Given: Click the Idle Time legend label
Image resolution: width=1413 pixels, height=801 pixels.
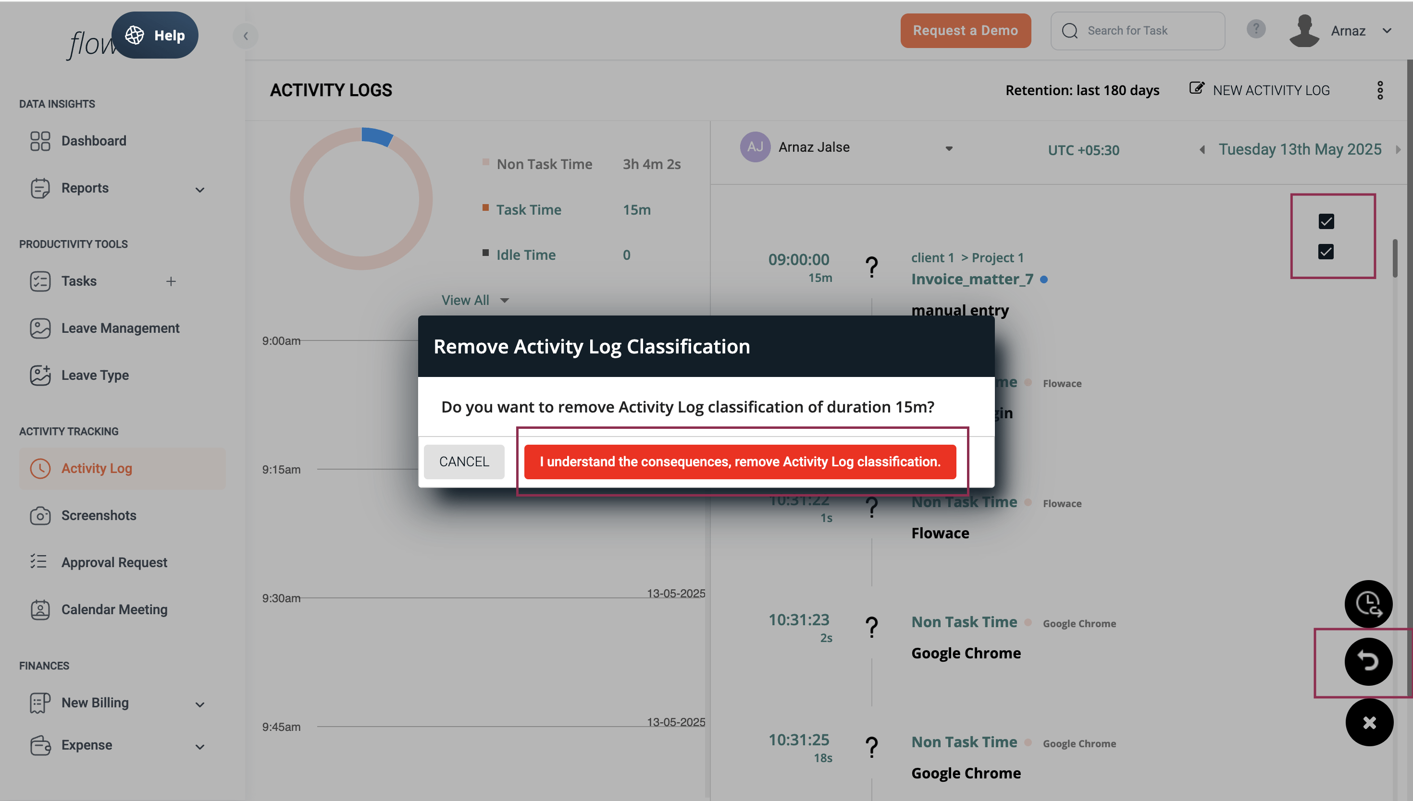Looking at the screenshot, I should coord(526,255).
